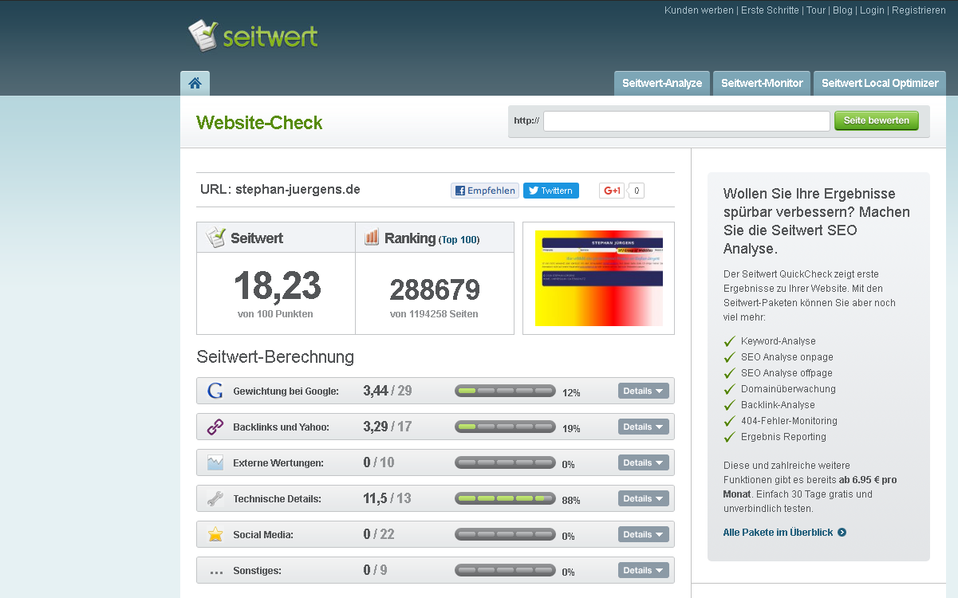Click the 404-Fehler-Monitoring list item

[x=789, y=421]
